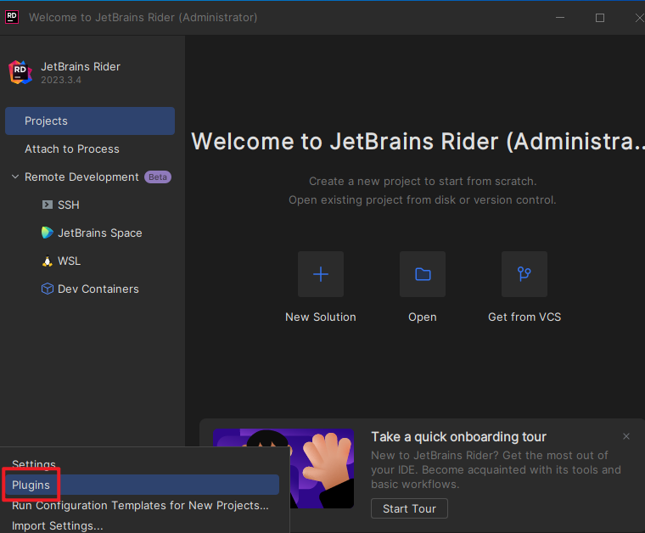This screenshot has height=533, width=645.
Task: Click the Get from VCS branch icon
Action: click(x=524, y=274)
